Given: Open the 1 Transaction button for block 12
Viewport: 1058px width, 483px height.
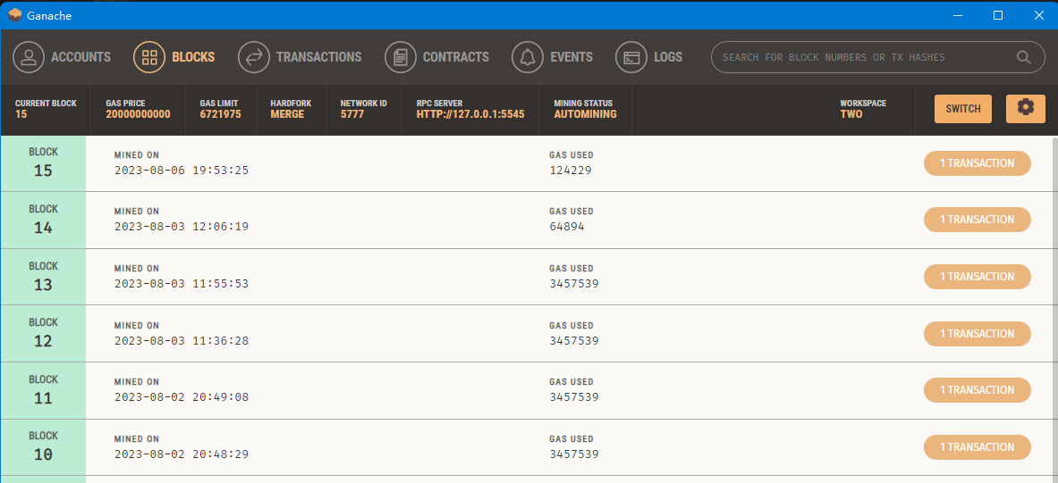Looking at the screenshot, I should (x=977, y=333).
